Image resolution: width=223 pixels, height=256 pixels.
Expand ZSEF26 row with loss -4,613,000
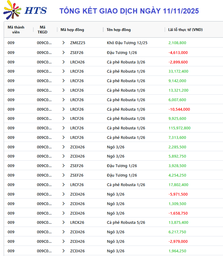pos(63,53)
